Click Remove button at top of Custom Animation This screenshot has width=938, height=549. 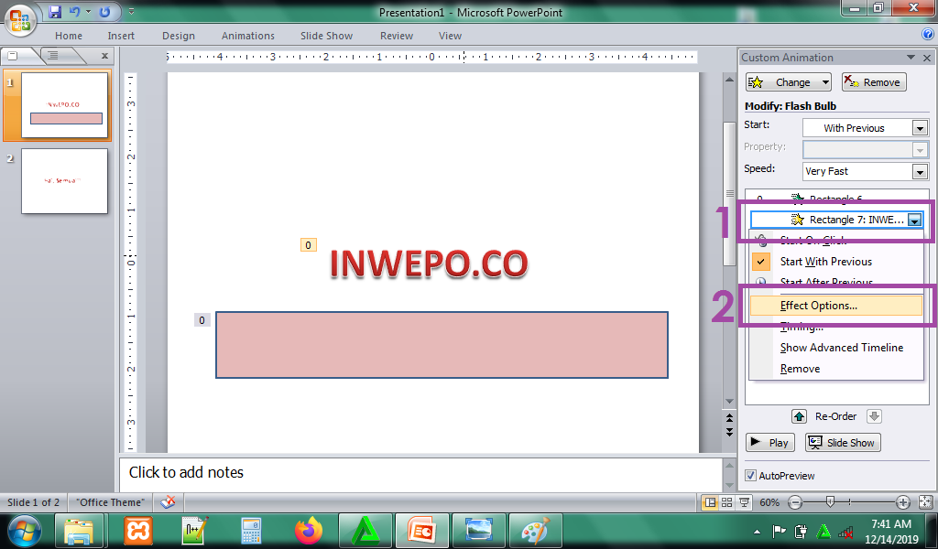[x=874, y=81]
